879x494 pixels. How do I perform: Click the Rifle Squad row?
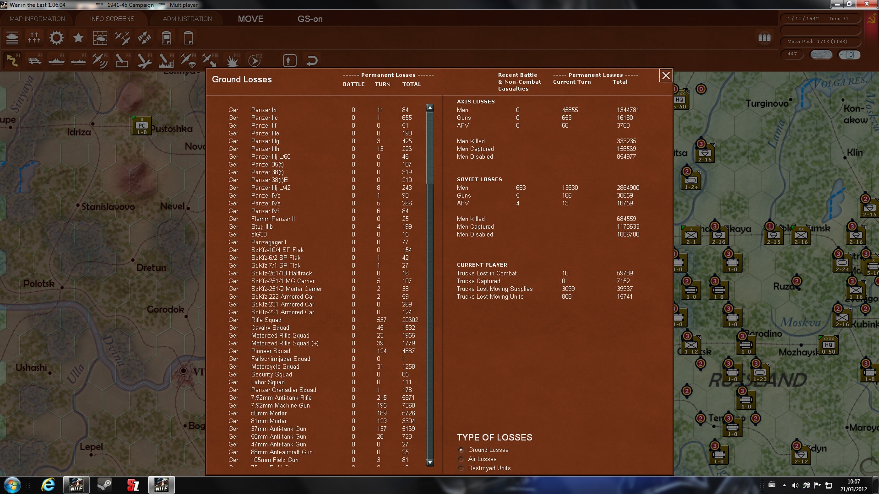coord(323,320)
